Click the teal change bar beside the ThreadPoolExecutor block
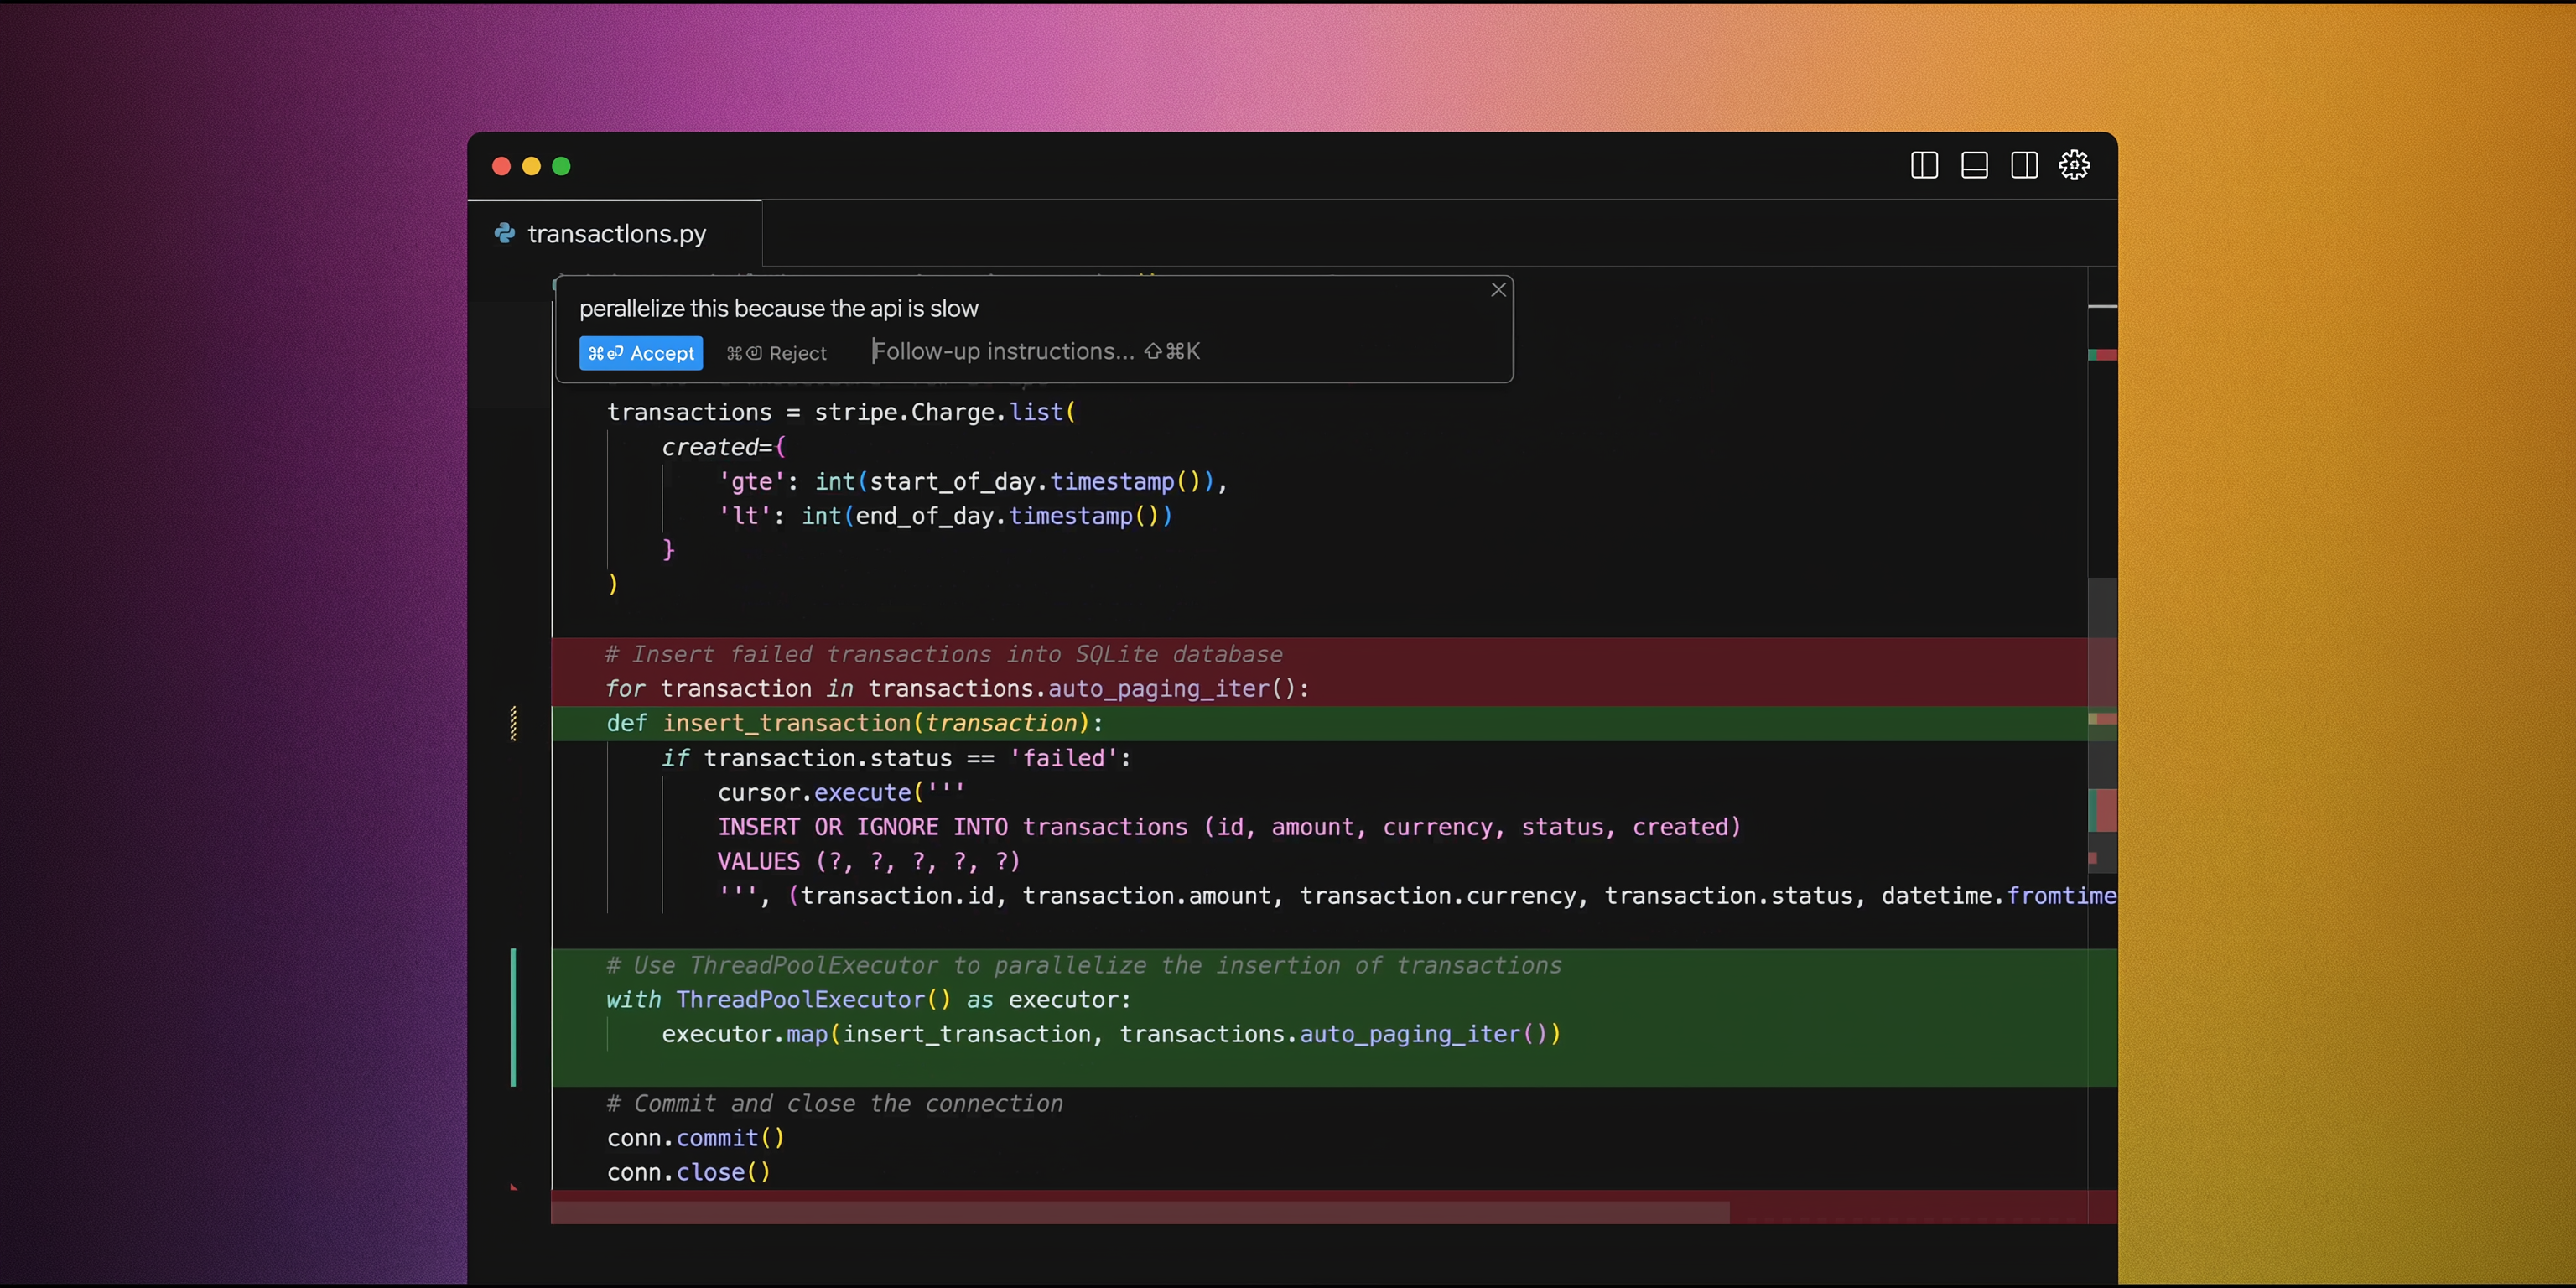Image resolution: width=2576 pixels, height=1288 pixels. 514,1017
